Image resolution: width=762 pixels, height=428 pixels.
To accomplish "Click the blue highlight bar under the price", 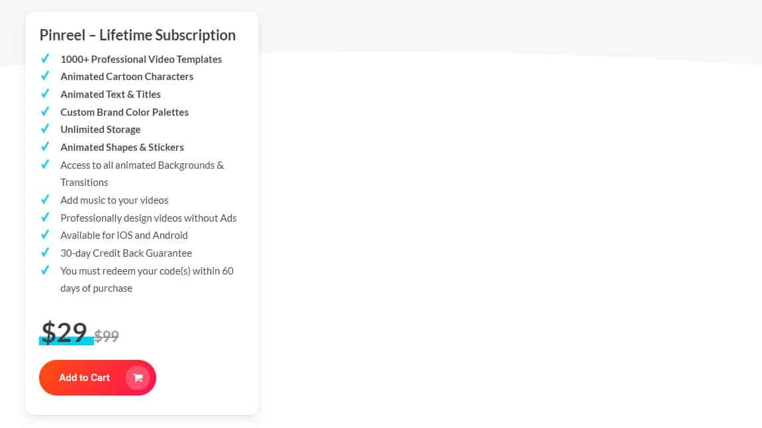I will (x=66, y=342).
